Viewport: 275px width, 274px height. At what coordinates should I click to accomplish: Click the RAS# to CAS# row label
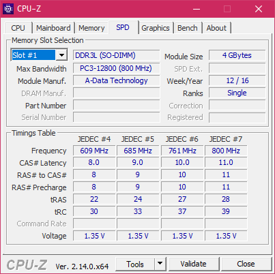click(42, 175)
